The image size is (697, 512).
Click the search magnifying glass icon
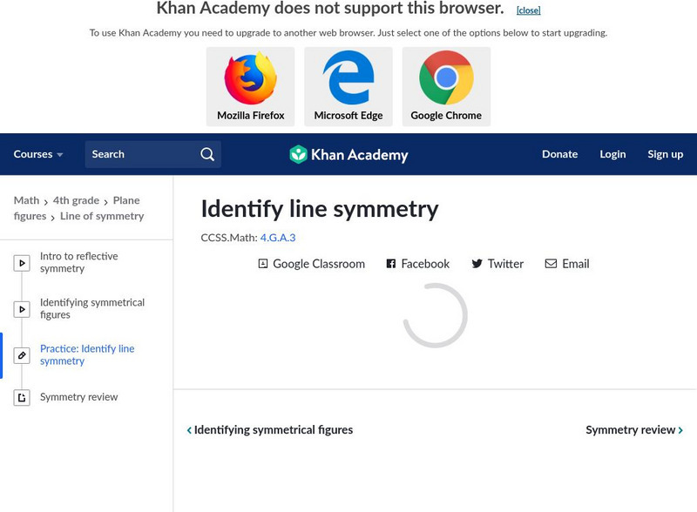(x=207, y=154)
